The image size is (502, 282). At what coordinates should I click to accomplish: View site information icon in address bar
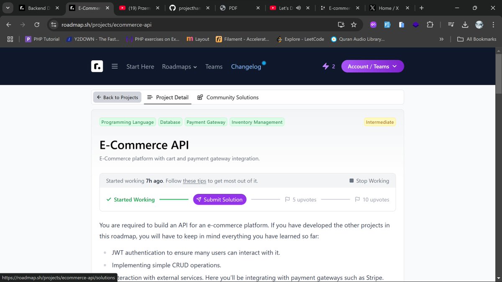point(54,25)
